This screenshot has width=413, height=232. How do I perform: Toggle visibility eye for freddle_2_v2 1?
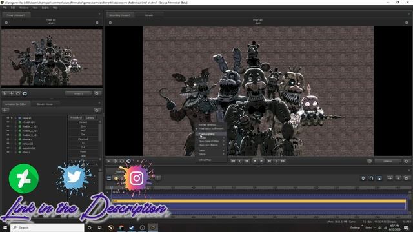8,131
